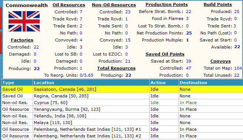The height and width of the screenshot is (140, 243).
Task: Click the Non-Oil Controlled value 23
Action: (x=128, y=12)
